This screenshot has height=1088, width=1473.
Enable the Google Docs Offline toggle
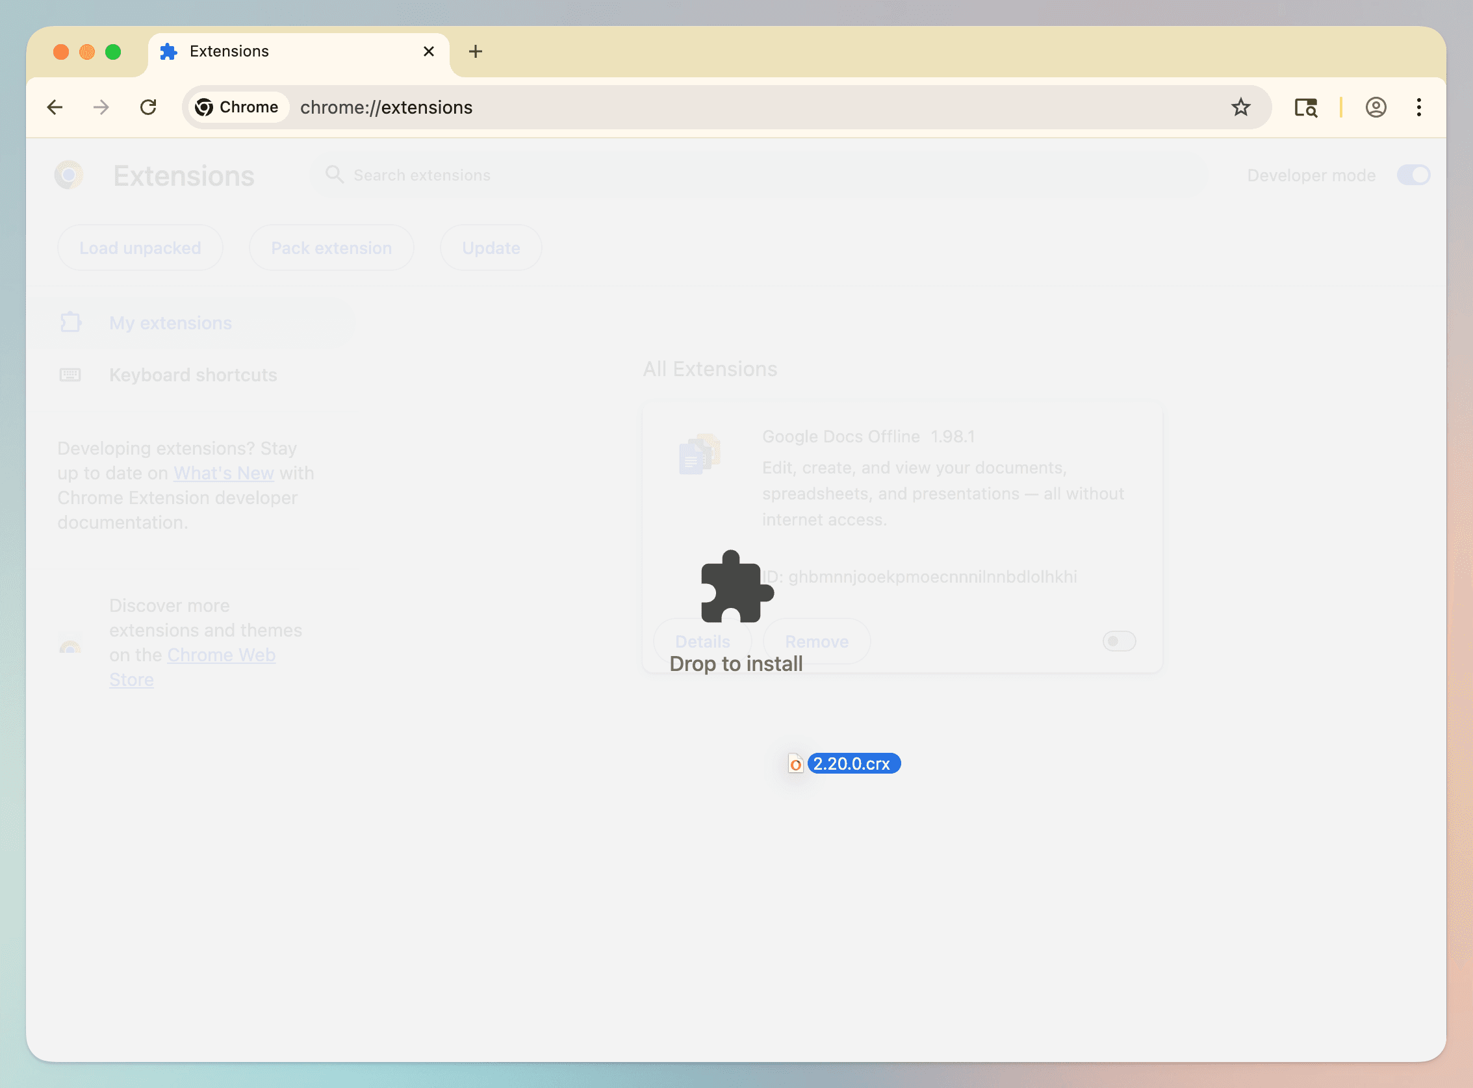(x=1119, y=641)
